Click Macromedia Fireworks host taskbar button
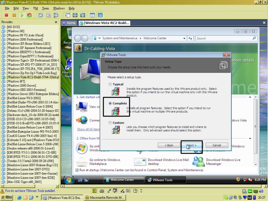This screenshot has height=201, width=268. pyautogui.click(x=106, y=198)
